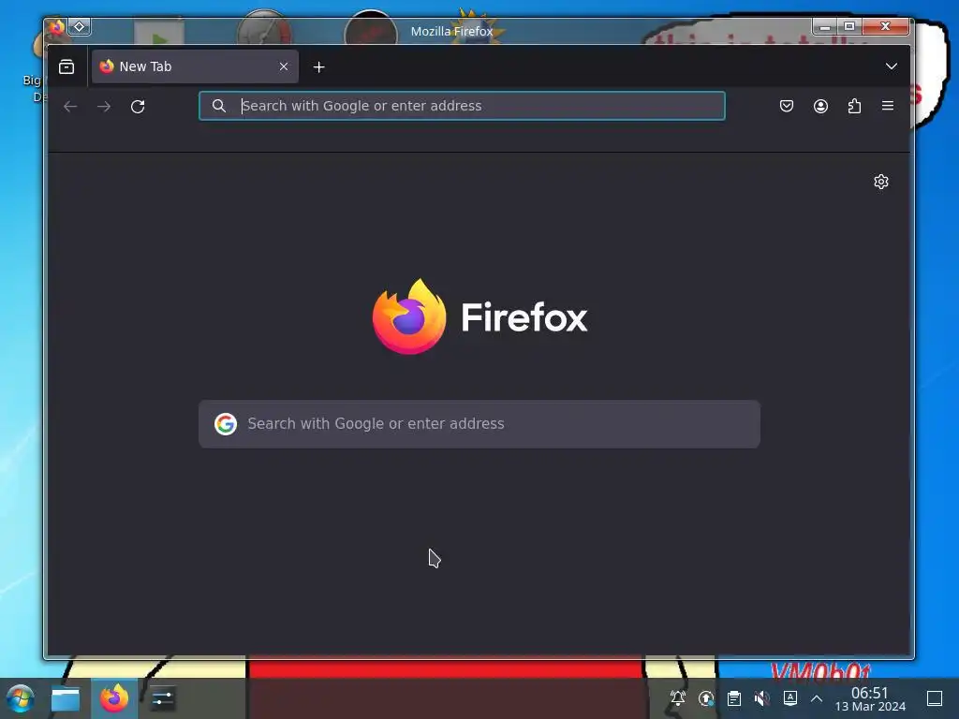959x719 pixels.
Task: Maximize the Mozilla Firefox window
Action: point(849,26)
